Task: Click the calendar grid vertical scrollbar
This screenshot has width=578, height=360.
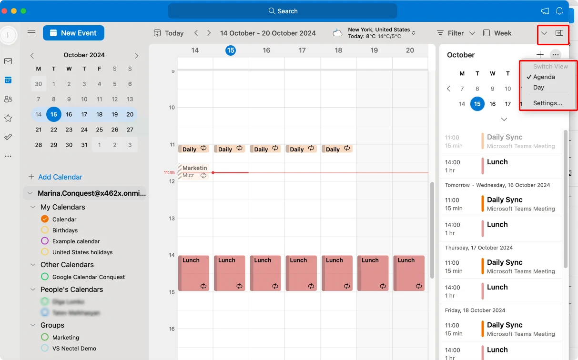Action: point(432,230)
